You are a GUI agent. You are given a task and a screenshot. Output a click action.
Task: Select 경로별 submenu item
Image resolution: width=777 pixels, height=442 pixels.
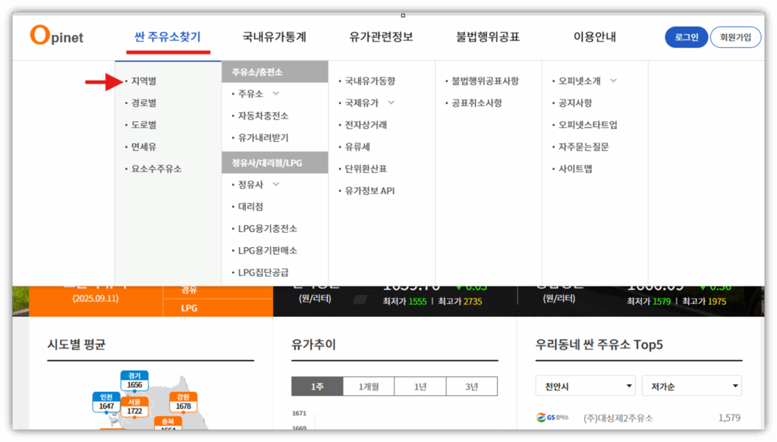143,103
